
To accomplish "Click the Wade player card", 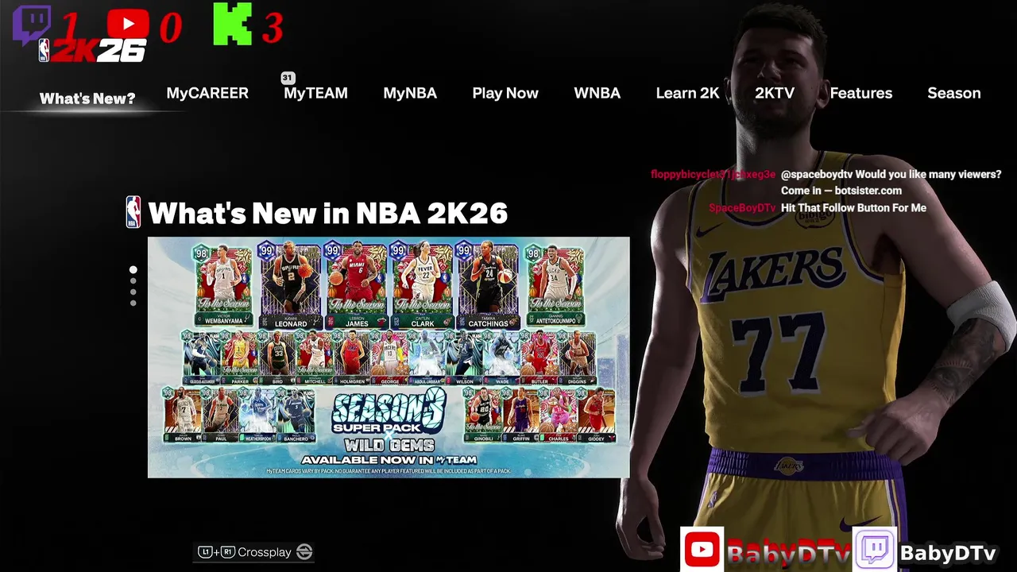I will pyautogui.click(x=501, y=358).
